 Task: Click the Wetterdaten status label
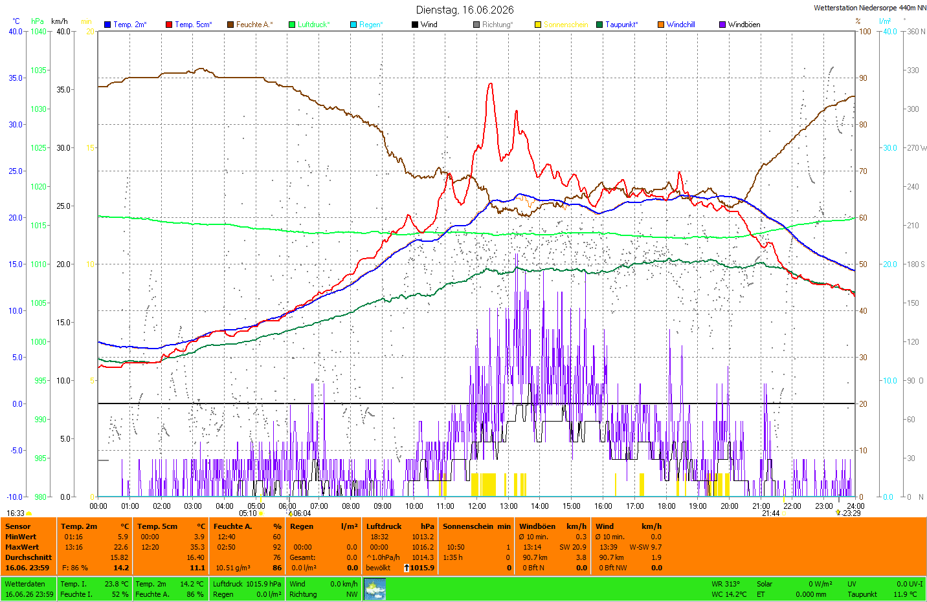click(x=25, y=584)
